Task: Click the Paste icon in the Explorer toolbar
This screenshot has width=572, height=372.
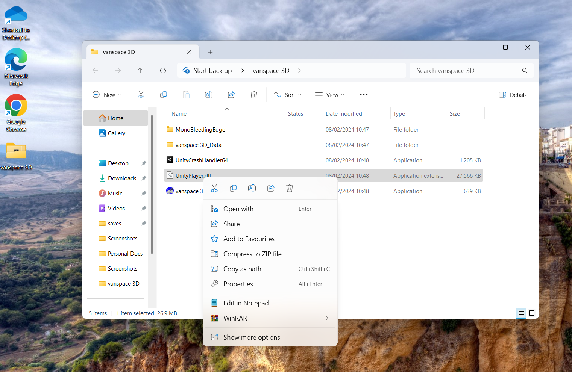Action: 186,95
